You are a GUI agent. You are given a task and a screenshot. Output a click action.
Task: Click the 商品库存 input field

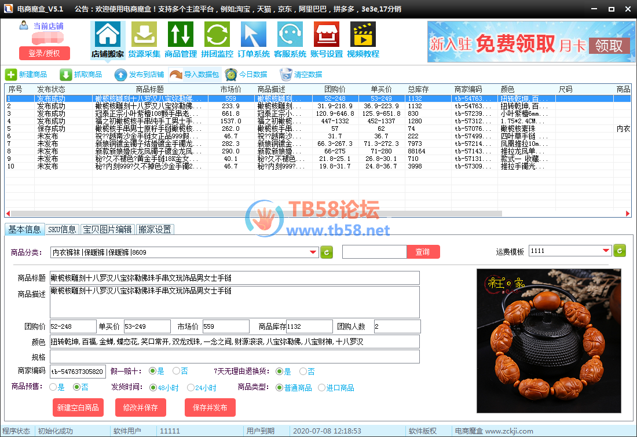pyautogui.click(x=310, y=326)
